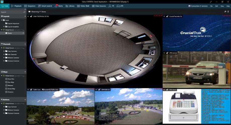Click the Bookmark Traffic Cam icon
The height and width of the screenshot is (125, 231).
coord(43,90)
